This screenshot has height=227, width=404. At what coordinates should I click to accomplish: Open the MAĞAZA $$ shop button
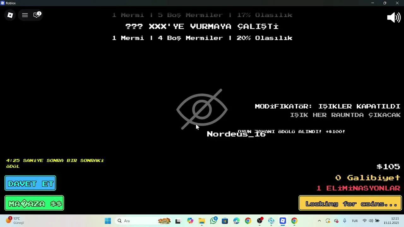click(34, 203)
